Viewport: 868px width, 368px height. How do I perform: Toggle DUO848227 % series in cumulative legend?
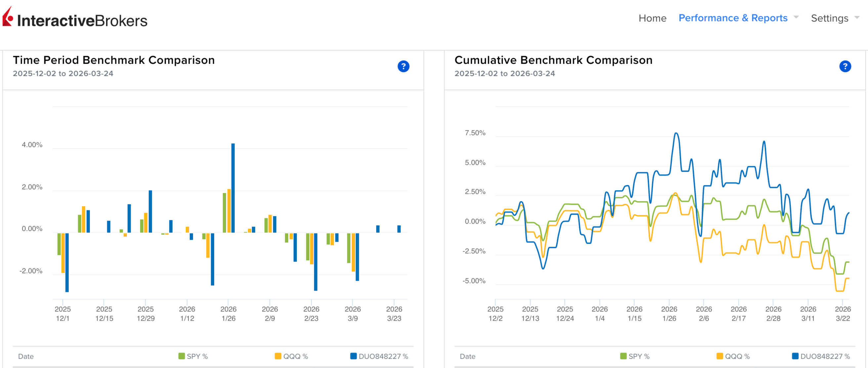pyautogui.click(x=825, y=356)
